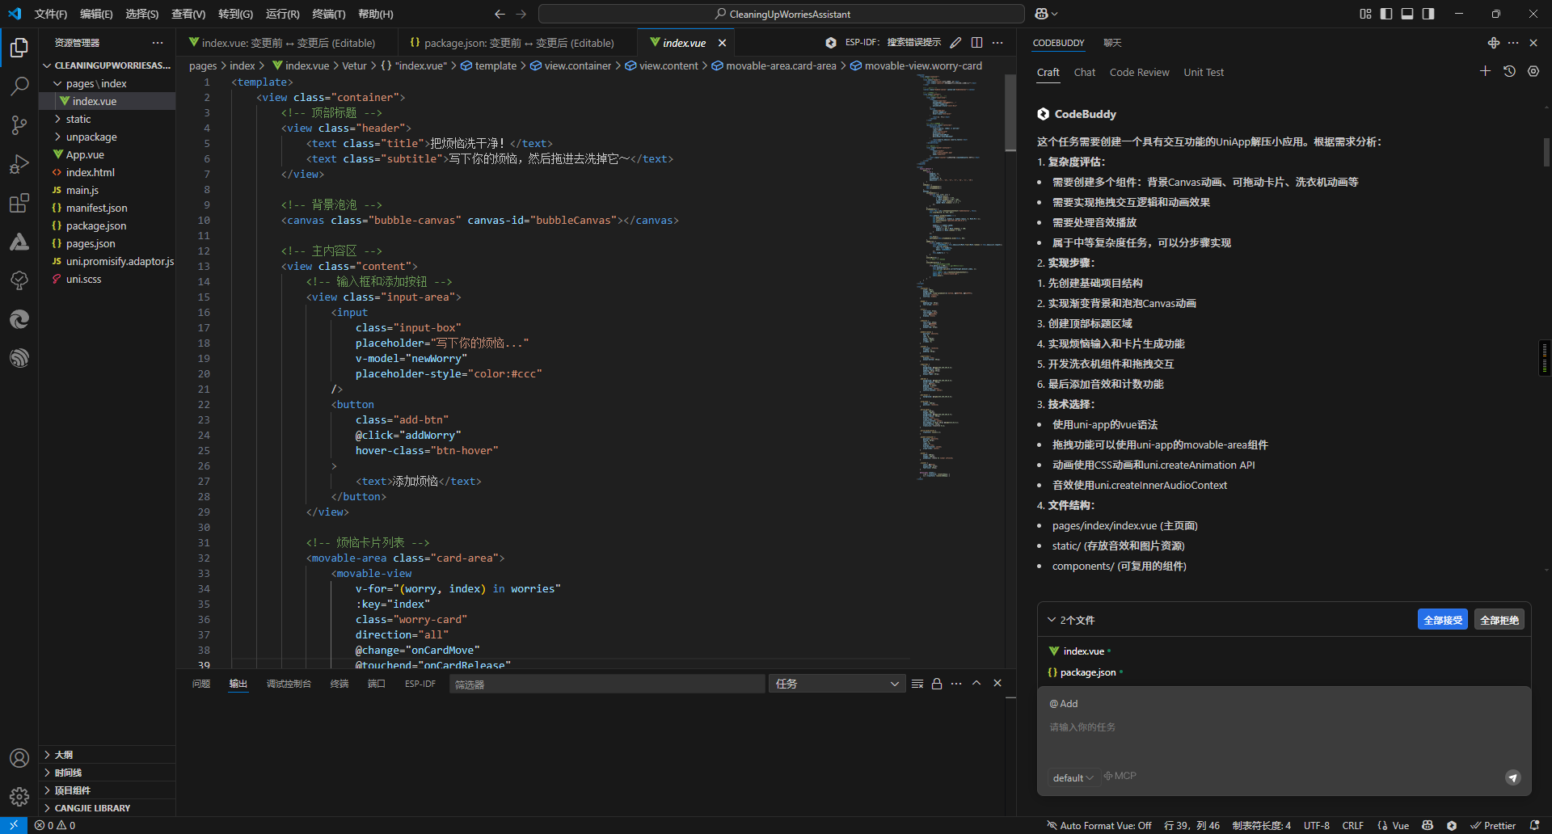Screen dimensions: 1552x834
Task: Focus the output 筛选器 filter box
Action: tap(607, 684)
